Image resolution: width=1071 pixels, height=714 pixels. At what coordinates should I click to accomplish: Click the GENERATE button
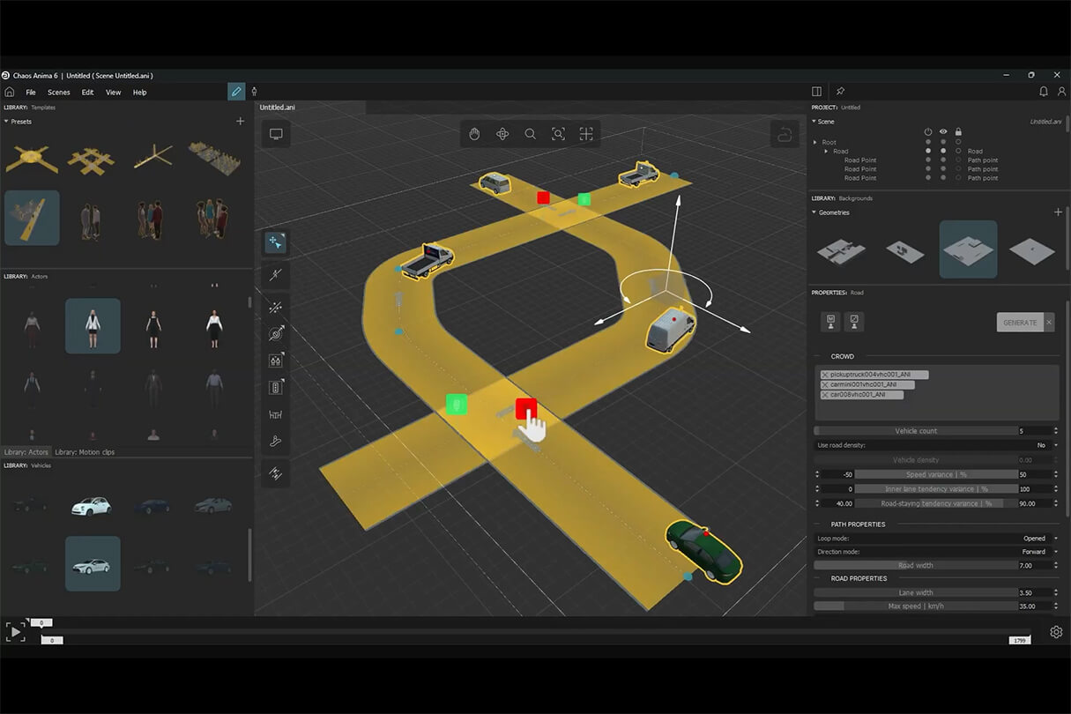click(x=1020, y=323)
